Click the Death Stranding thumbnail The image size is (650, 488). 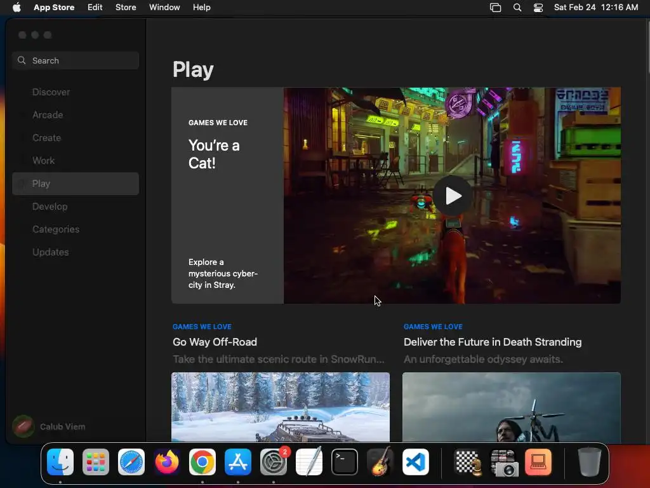click(511, 407)
